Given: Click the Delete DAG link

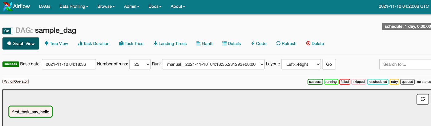Looking at the screenshot, I should [315, 43].
